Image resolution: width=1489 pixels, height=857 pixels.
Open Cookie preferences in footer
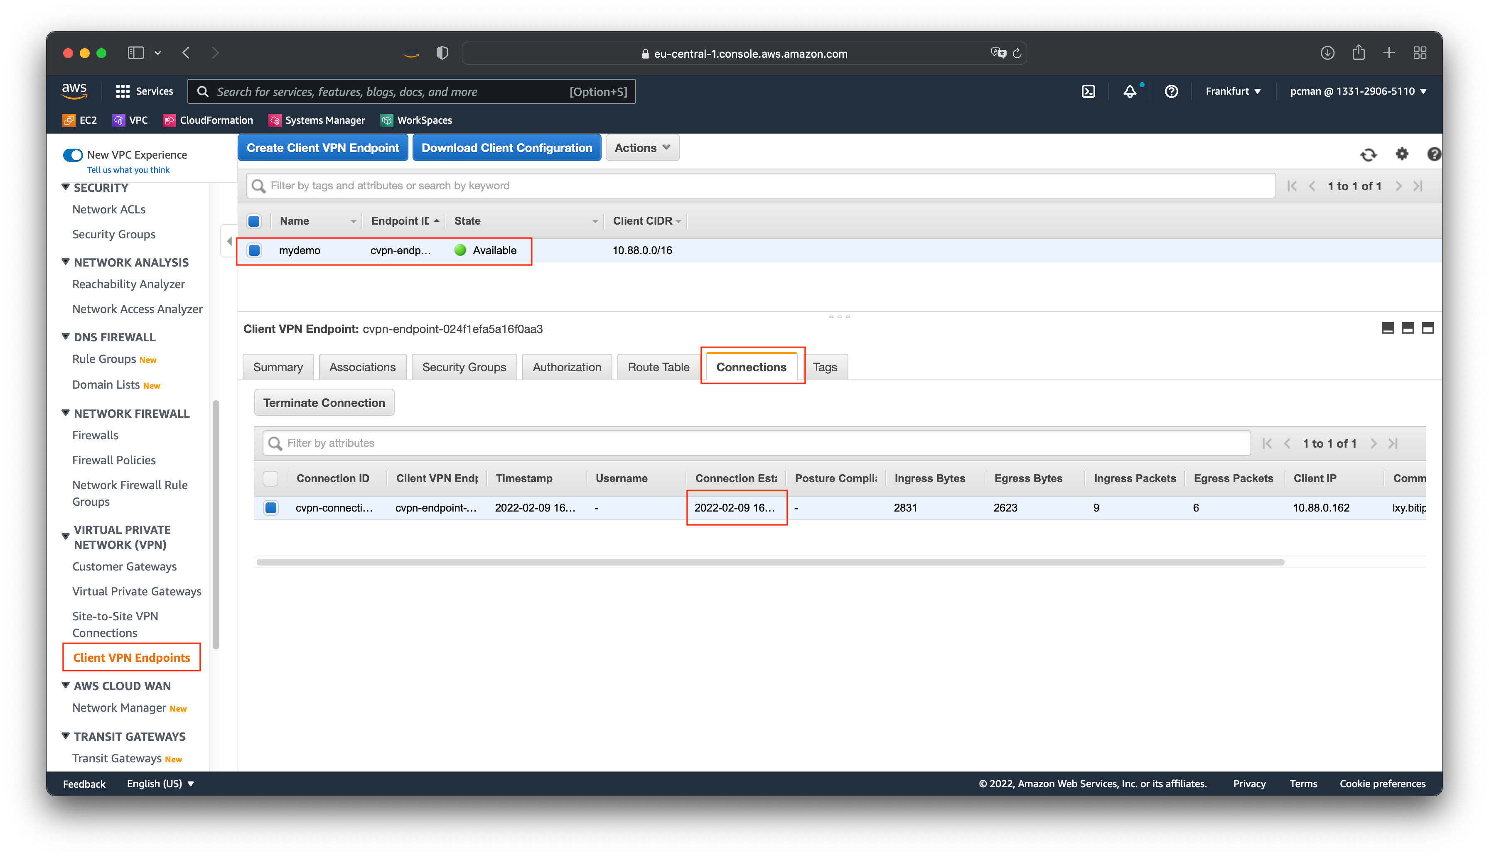coord(1382,784)
